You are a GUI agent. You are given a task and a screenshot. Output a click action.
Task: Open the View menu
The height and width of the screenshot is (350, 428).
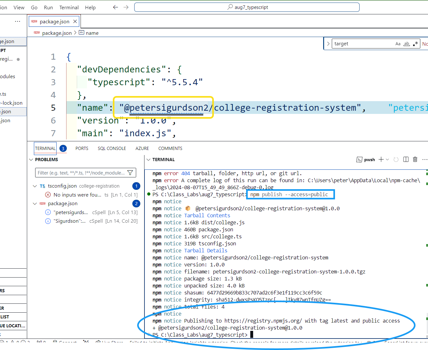(x=19, y=7)
